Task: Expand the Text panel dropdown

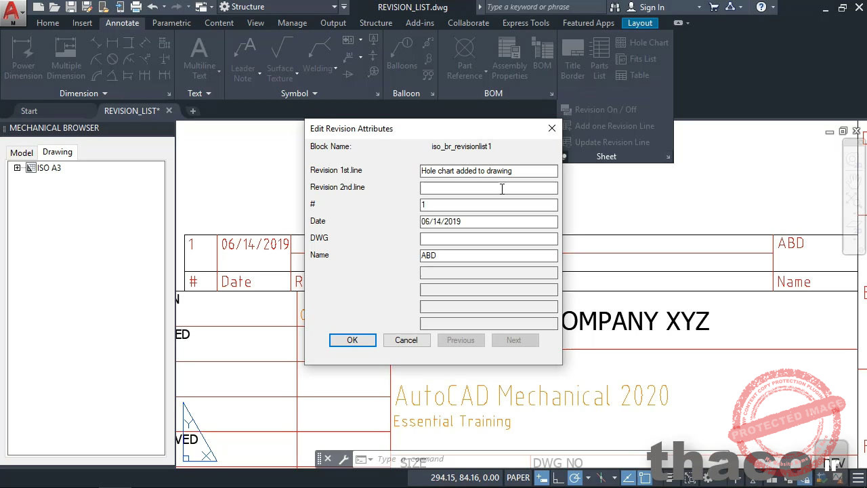Action: point(199,94)
